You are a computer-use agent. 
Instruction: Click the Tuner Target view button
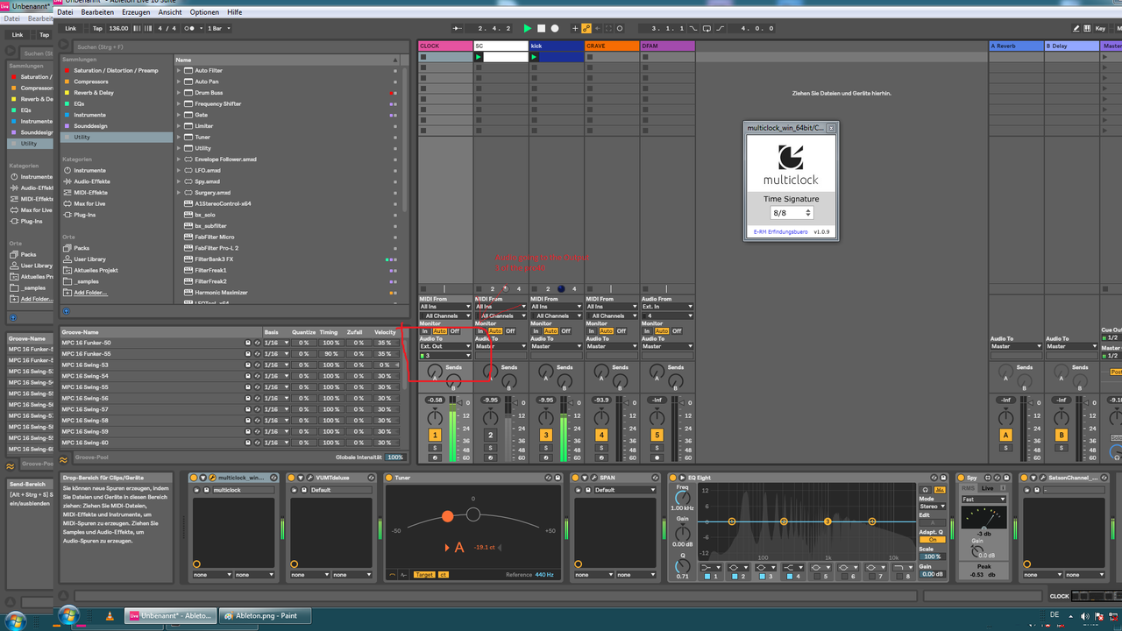pyautogui.click(x=424, y=575)
